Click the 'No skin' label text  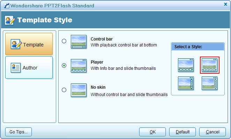(x=98, y=87)
